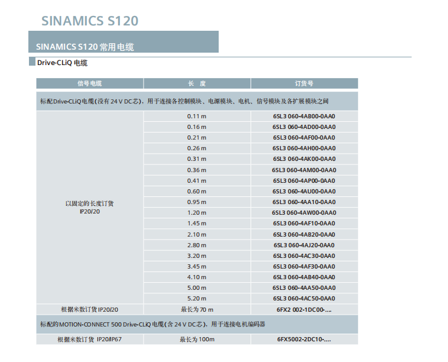
Task: Select order number 6SL3 060-4AP00-0AA0
Action: 304,181
